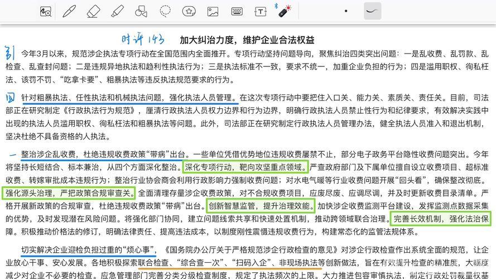This screenshot has width=496, height=279.
Task: Select the Lasso selection tool
Action: tap(165, 11)
